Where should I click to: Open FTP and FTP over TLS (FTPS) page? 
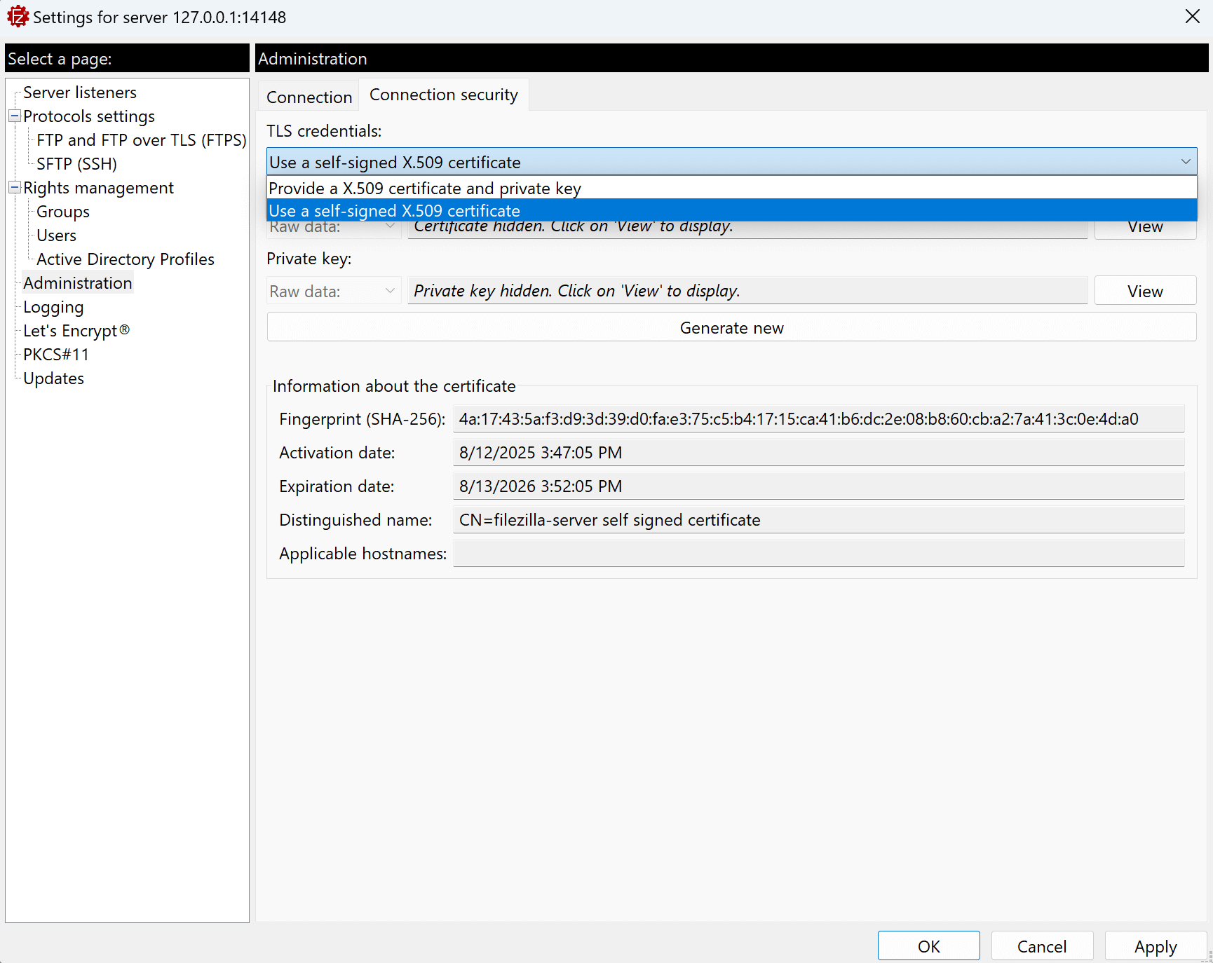(x=142, y=140)
